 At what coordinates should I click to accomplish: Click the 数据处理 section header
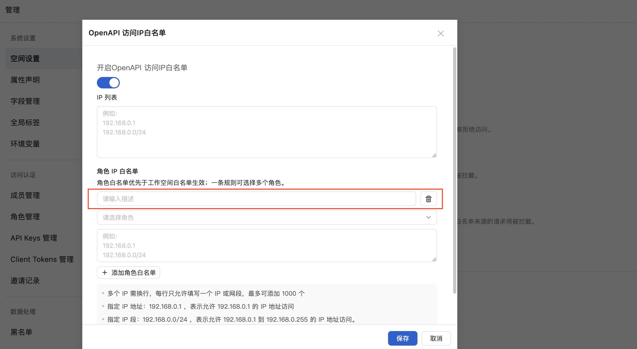point(23,312)
